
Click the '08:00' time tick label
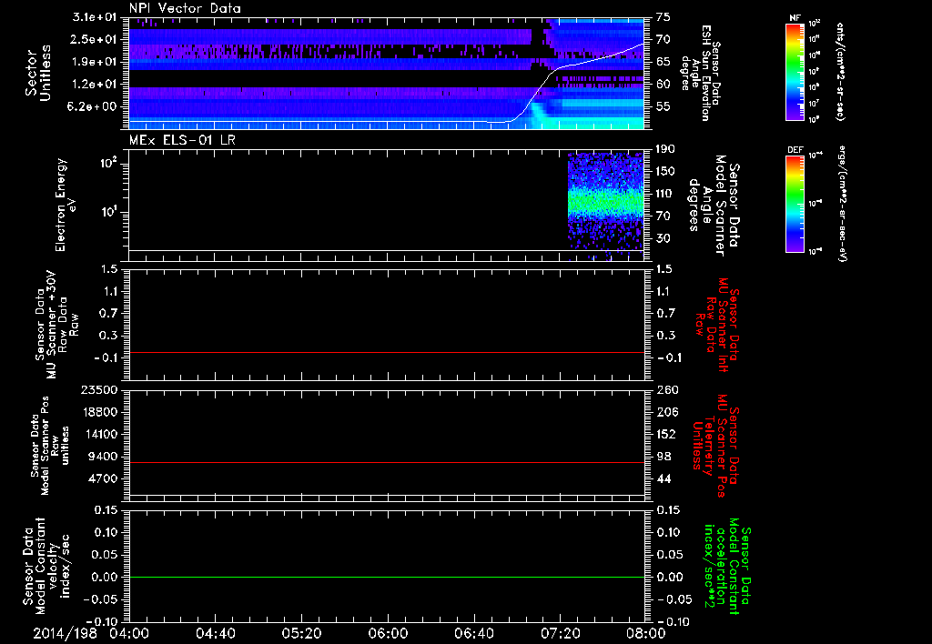point(646,633)
